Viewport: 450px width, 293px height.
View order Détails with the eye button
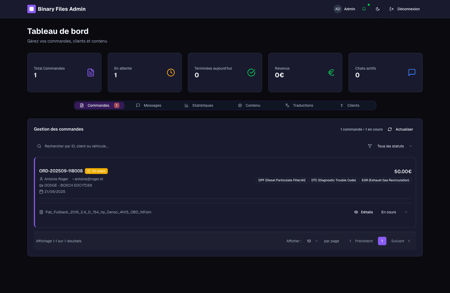tap(364, 212)
